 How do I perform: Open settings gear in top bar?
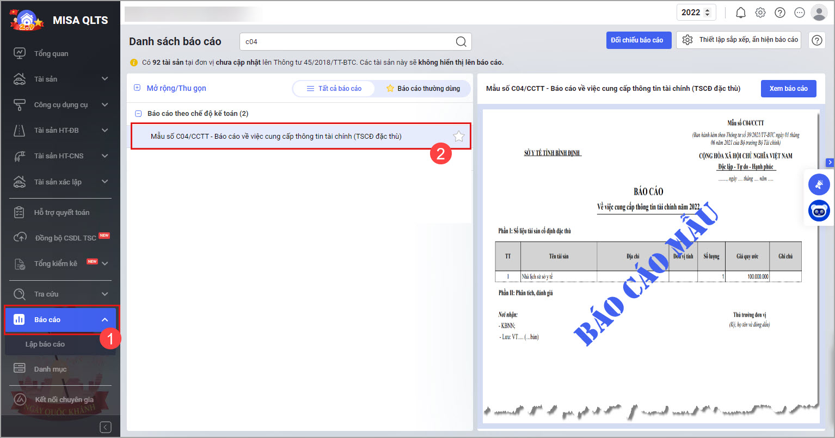click(x=760, y=13)
